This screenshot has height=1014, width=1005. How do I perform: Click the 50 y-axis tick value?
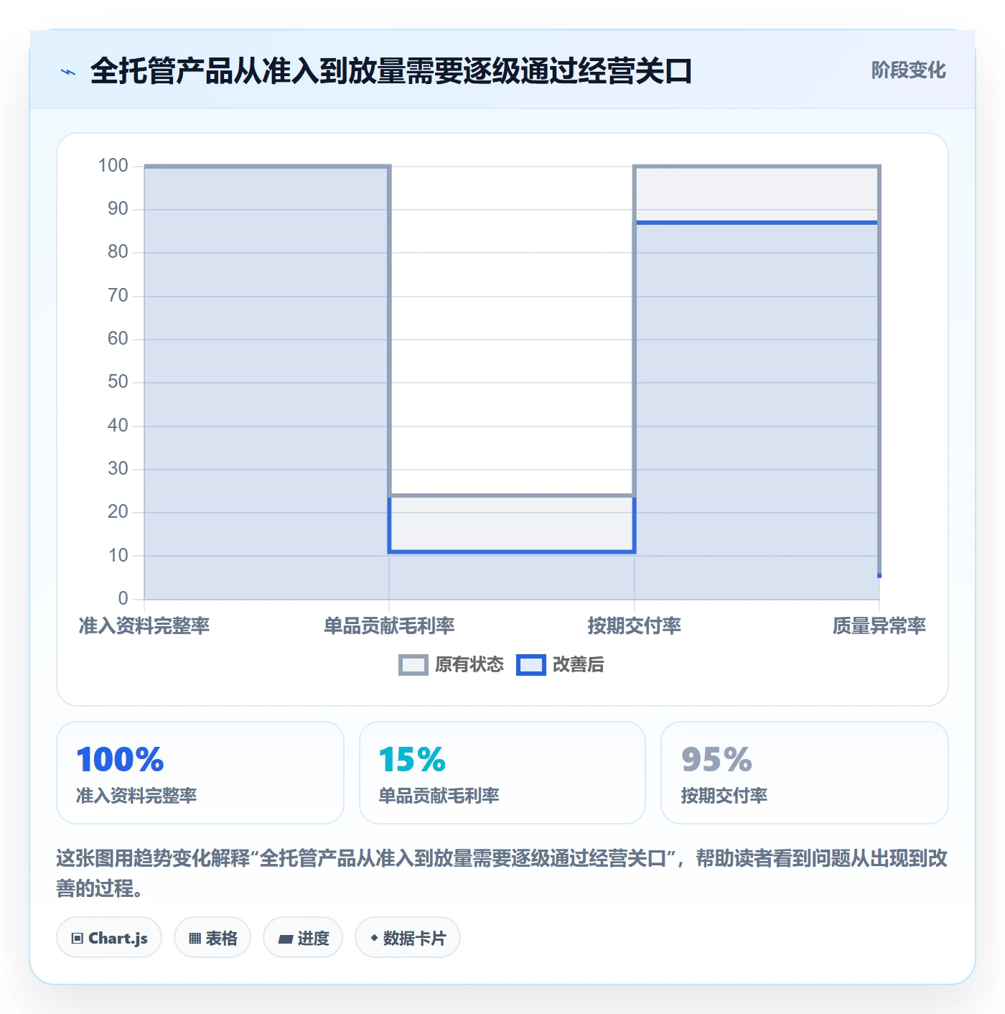[118, 382]
